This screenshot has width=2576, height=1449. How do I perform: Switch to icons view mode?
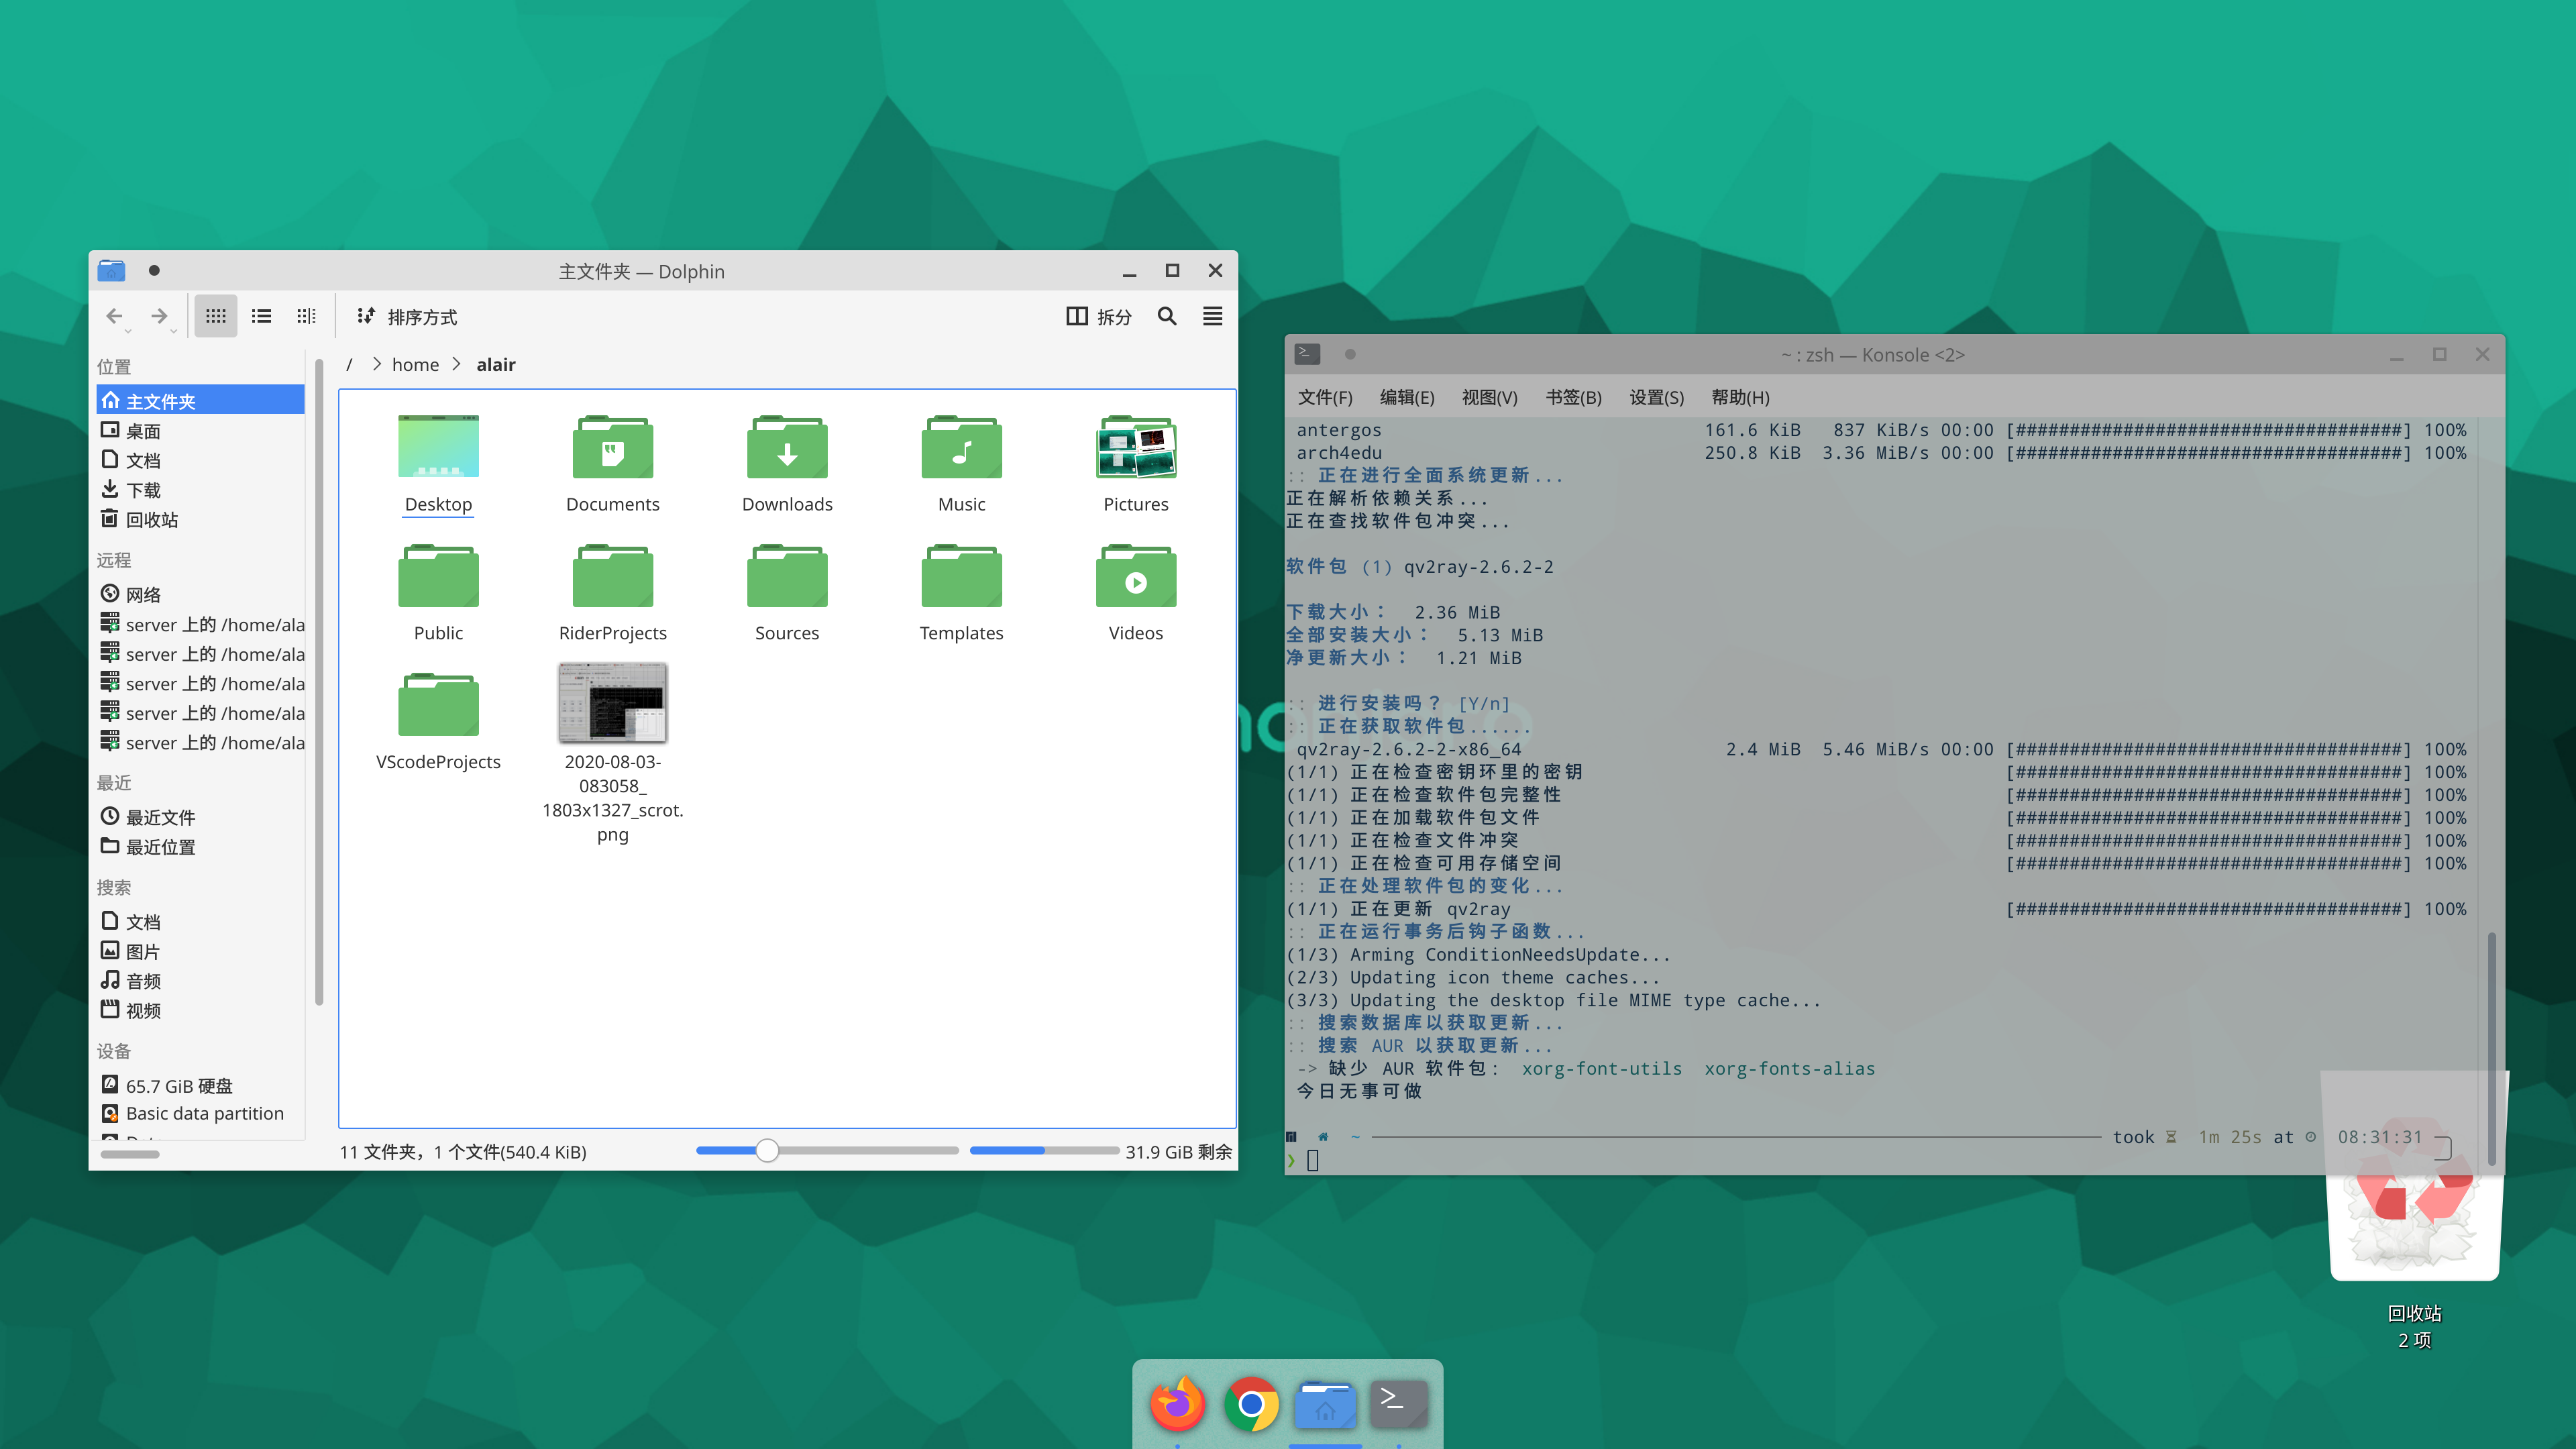[x=215, y=316]
